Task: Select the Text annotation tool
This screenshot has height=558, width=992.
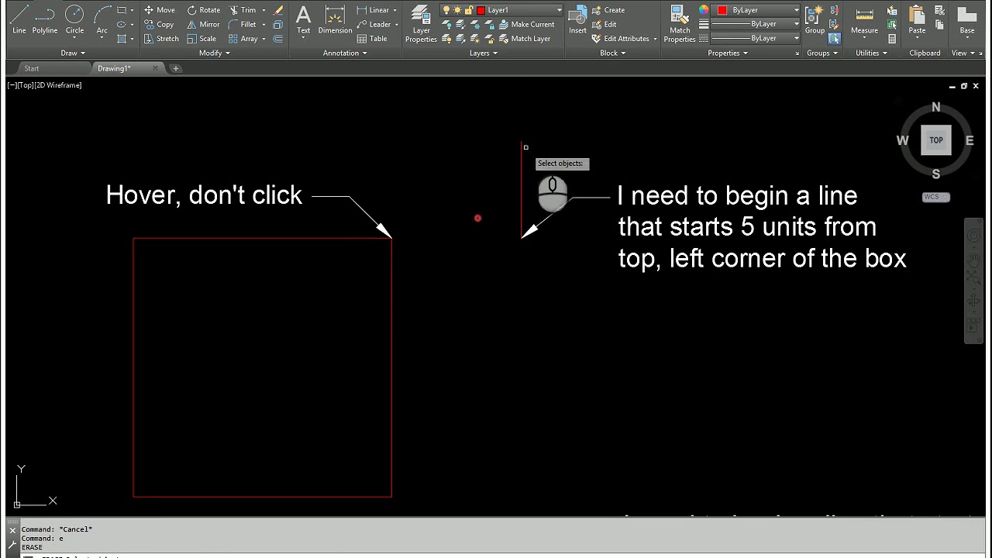Action: point(303,19)
